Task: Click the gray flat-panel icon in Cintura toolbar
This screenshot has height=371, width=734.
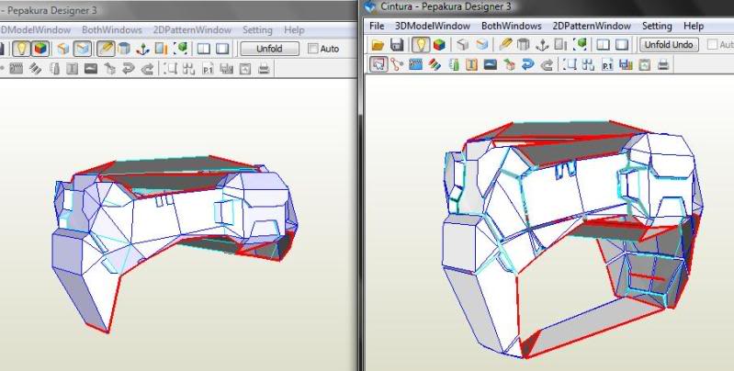Action: (x=560, y=45)
